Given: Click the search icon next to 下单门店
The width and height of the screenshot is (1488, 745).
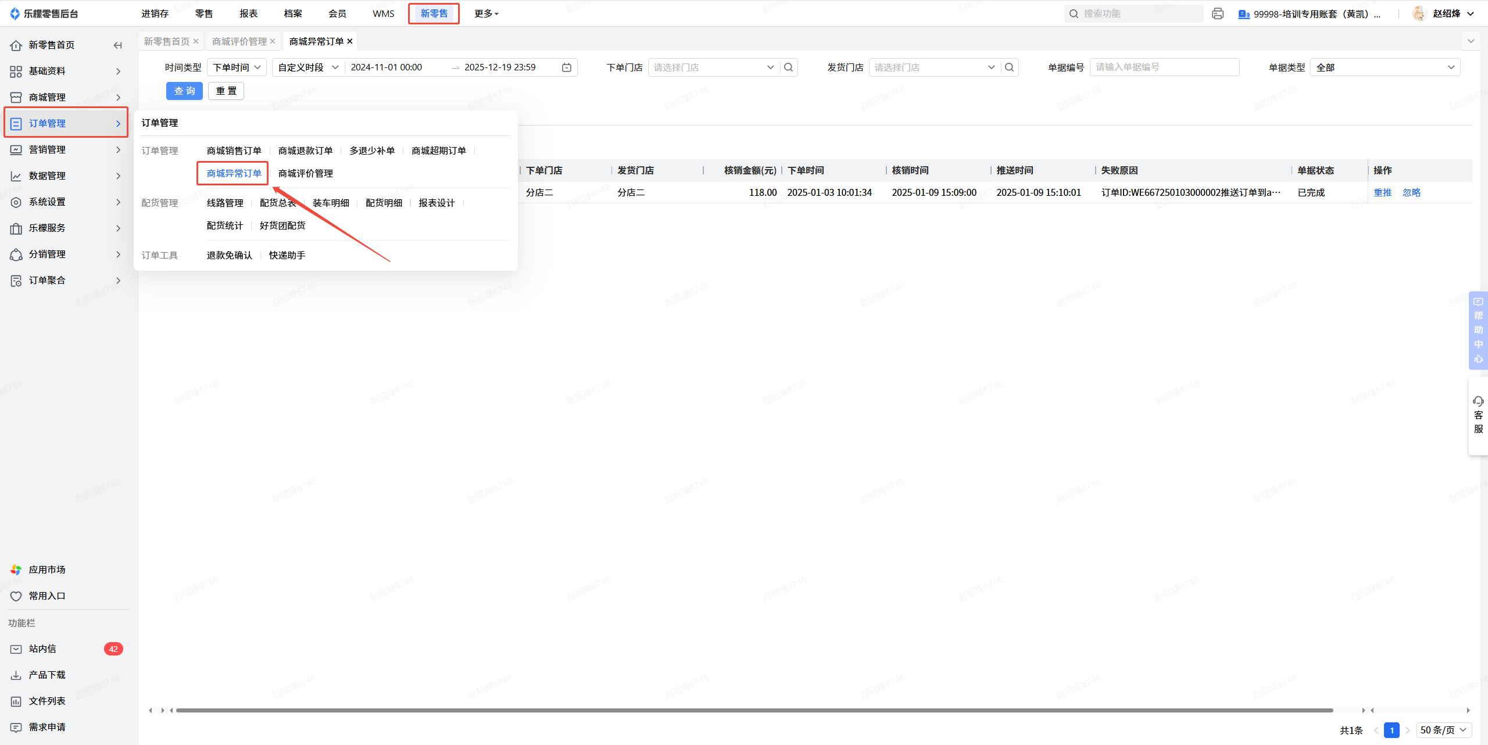Looking at the screenshot, I should pos(788,67).
